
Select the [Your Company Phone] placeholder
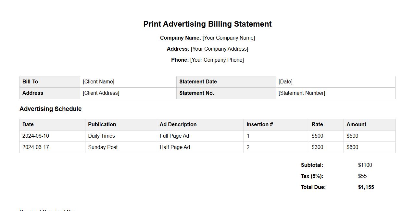click(x=217, y=60)
